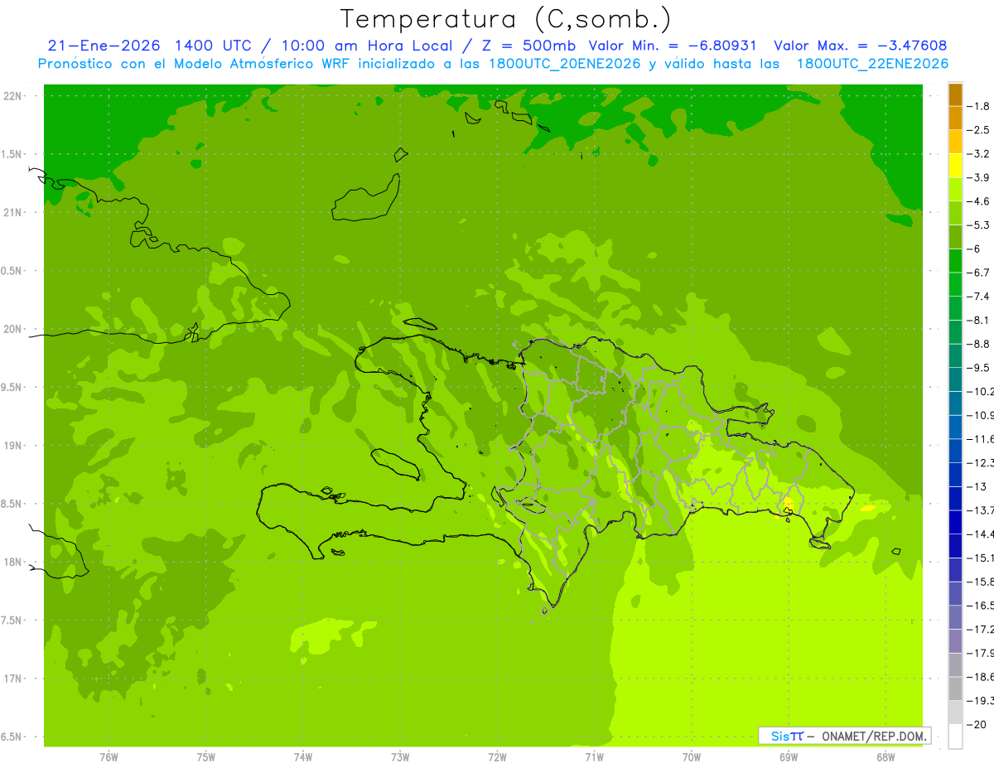Viewport: 994px width, 768px height.
Task: Click the legend swatch between -5.3 and -6
Action: 955,237
